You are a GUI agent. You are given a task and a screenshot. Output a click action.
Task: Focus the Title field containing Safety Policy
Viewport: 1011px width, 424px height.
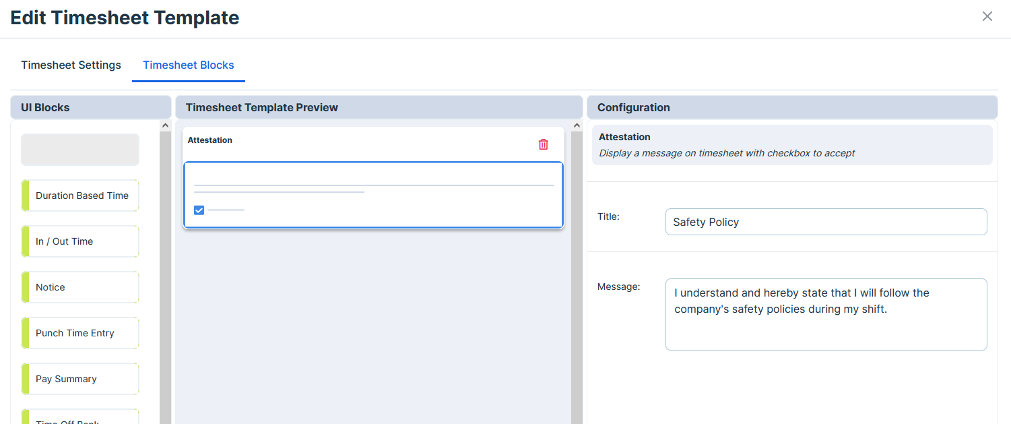[x=826, y=222]
